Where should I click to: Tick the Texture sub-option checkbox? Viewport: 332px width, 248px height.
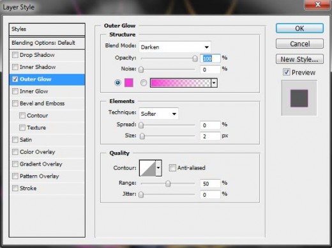[x=22, y=128]
